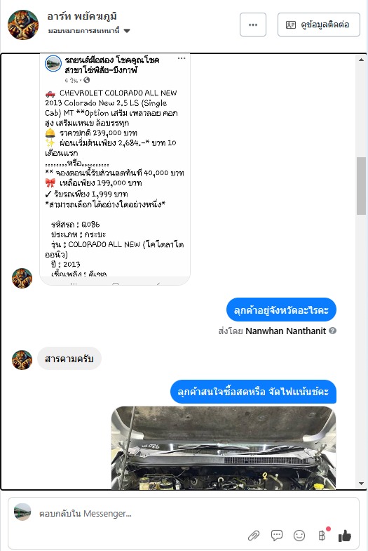
Task: Open saved replies speech bubble icon
Action: (x=276, y=536)
